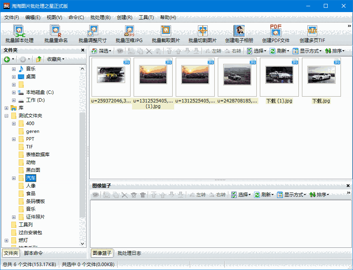Select the 下载.jpg thumbnail
Screen dimensions: 353x270
click(x=321, y=77)
